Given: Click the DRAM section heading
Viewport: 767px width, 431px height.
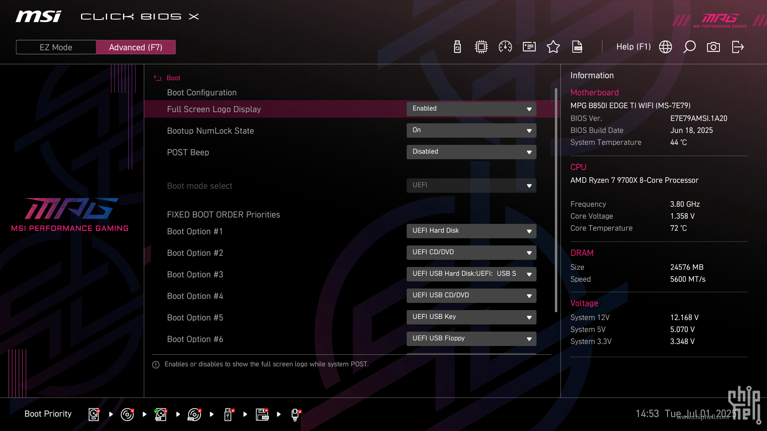Looking at the screenshot, I should 582,253.
